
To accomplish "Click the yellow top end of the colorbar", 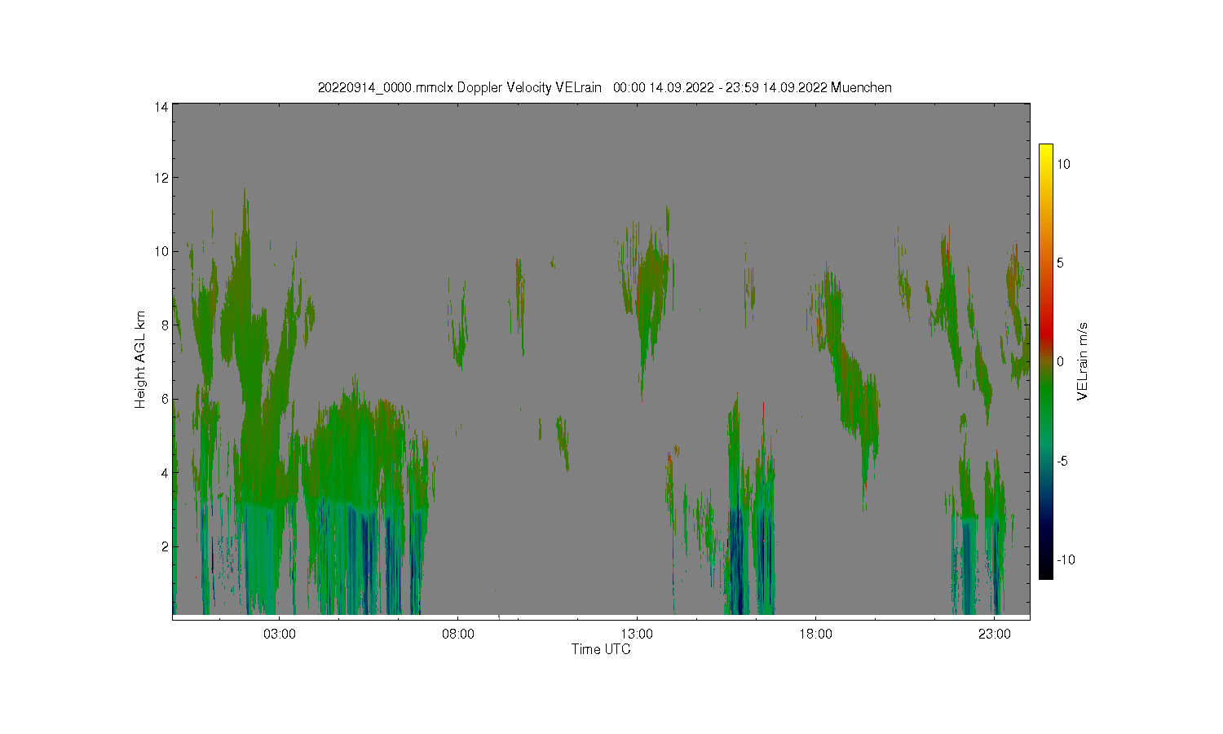I will tap(1045, 149).
